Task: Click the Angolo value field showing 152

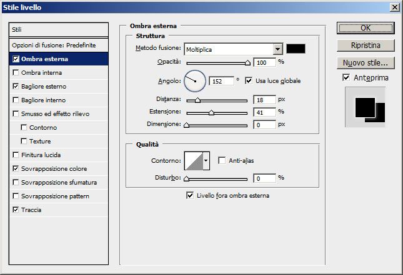Action: pos(222,81)
